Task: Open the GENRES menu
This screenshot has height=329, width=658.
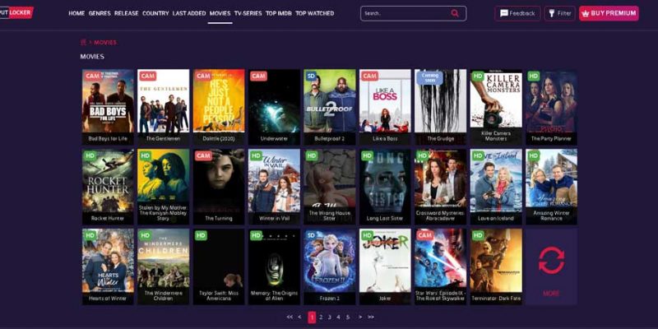Action: point(100,13)
